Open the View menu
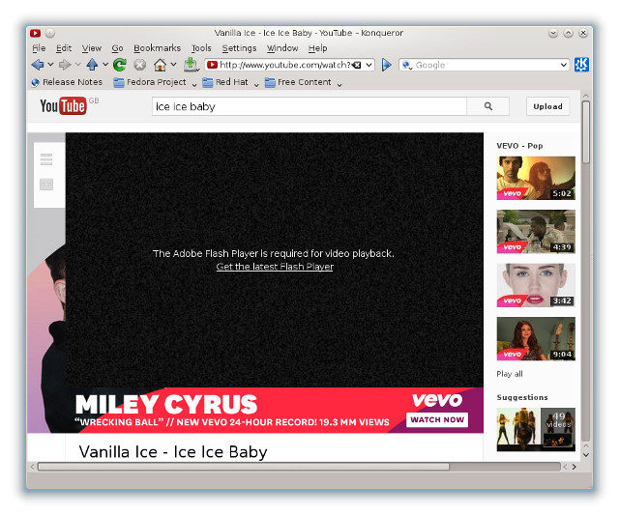 [92, 48]
